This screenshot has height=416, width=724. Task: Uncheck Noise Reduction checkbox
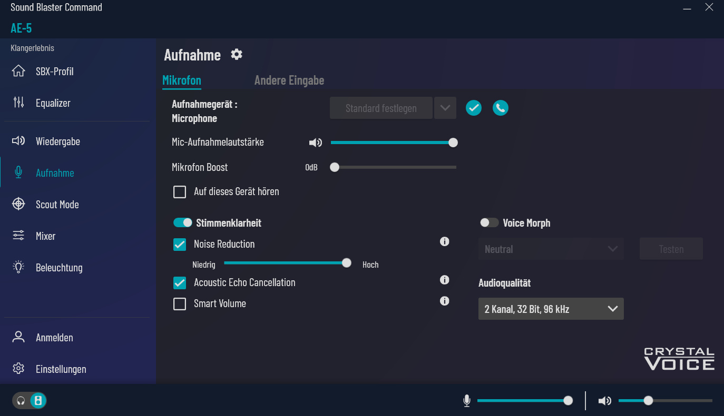pyautogui.click(x=180, y=245)
